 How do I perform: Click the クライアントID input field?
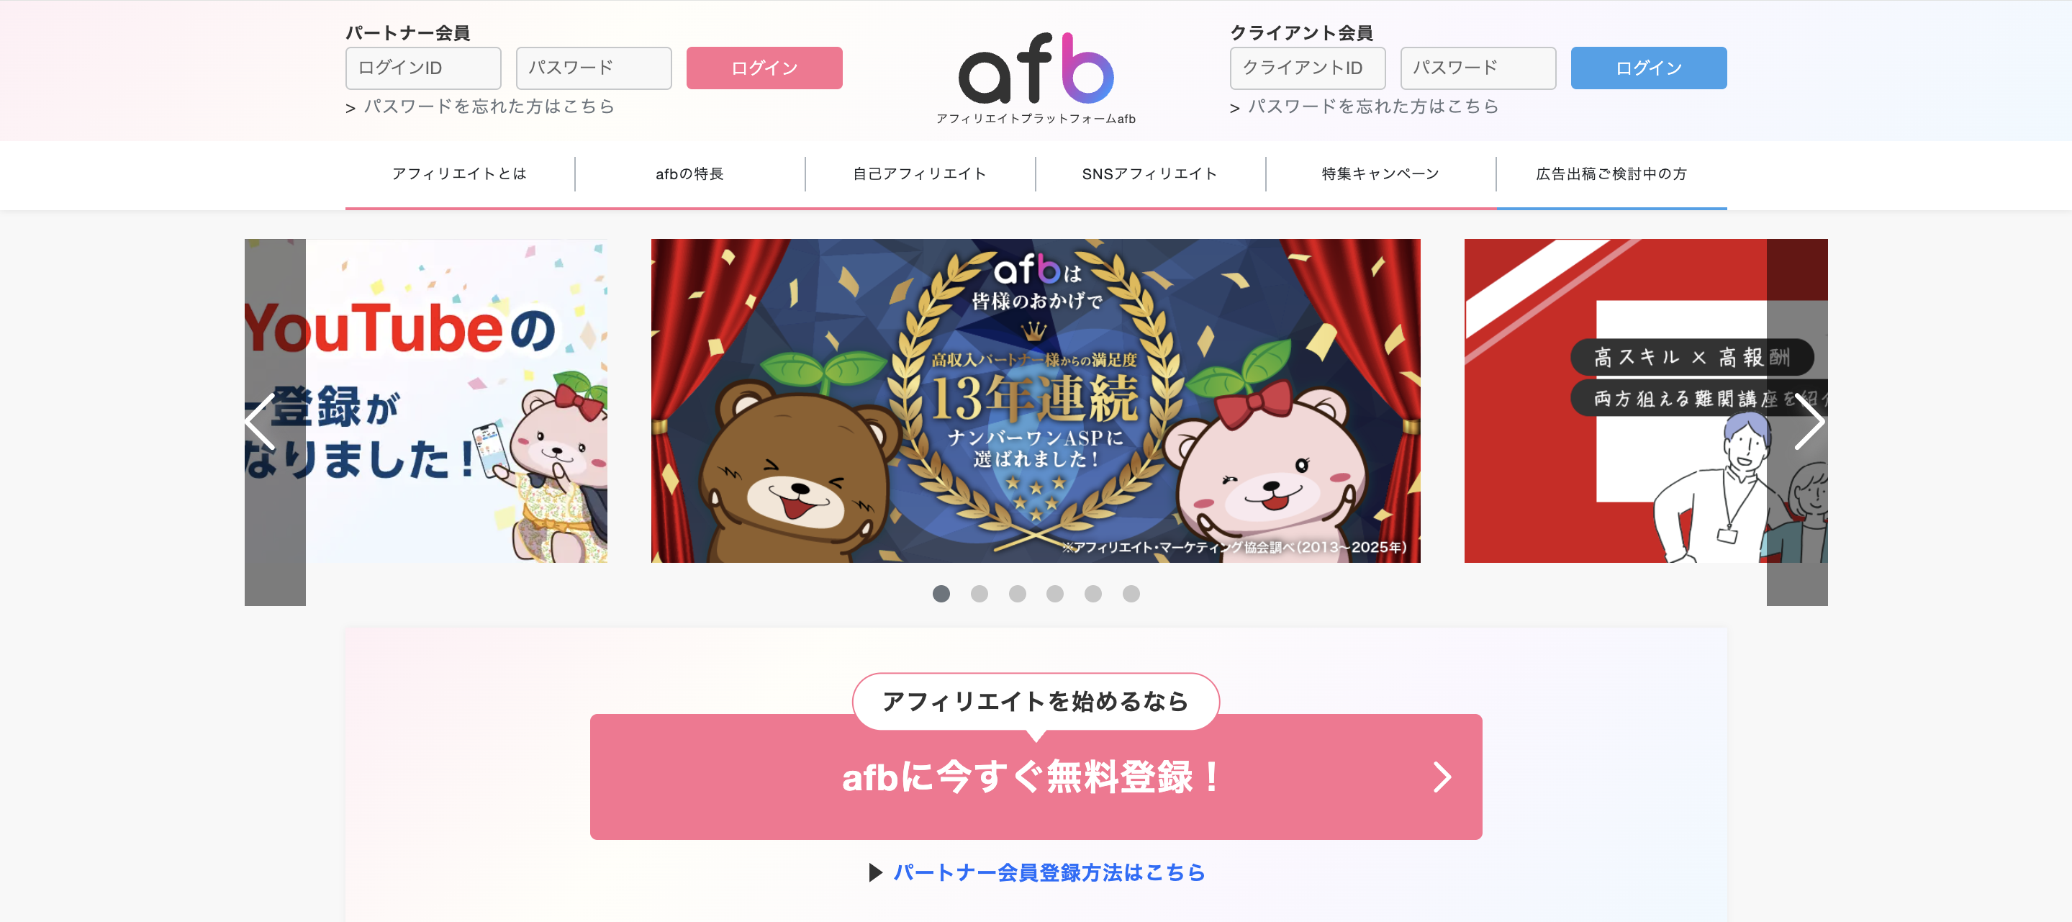coord(1307,68)
